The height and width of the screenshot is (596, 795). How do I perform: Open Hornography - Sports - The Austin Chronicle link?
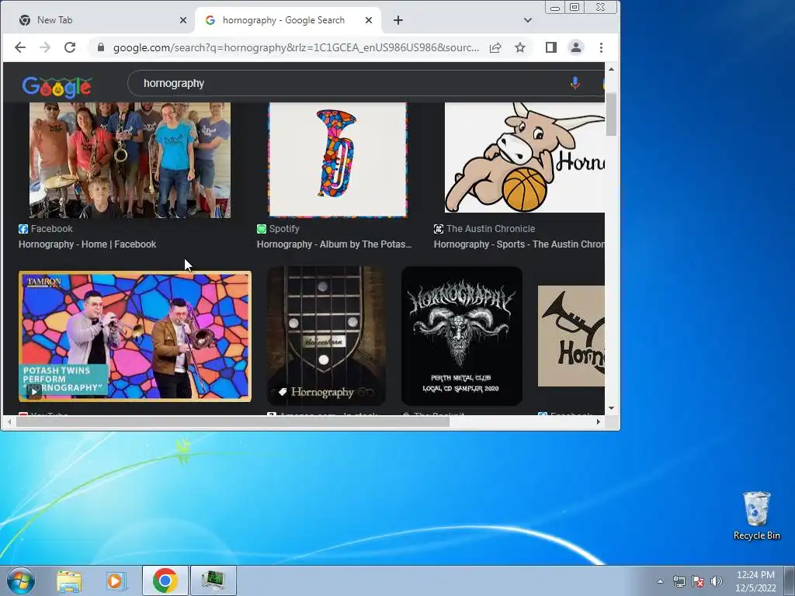[519, 244]
